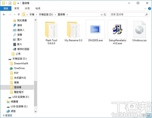Click 本機 breadcrumb in address bar
Viewport: 152px width, 118px height.
coord(32,15)
